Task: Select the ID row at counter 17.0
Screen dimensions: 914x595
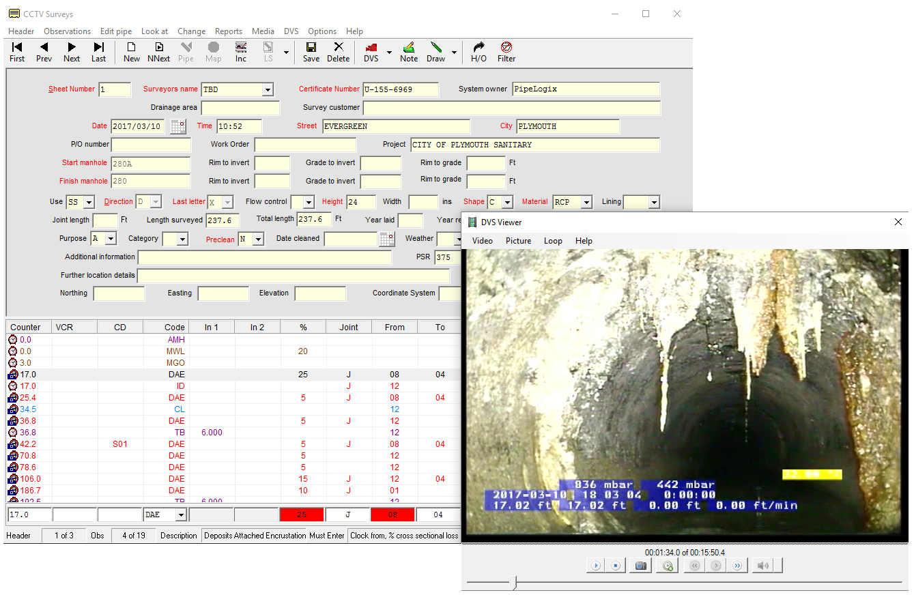Action: point(233,386)
